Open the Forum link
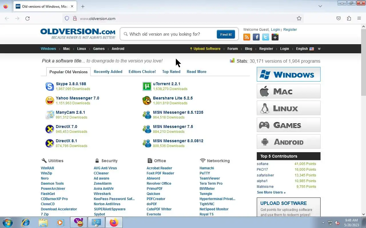 tap(233, 49)
